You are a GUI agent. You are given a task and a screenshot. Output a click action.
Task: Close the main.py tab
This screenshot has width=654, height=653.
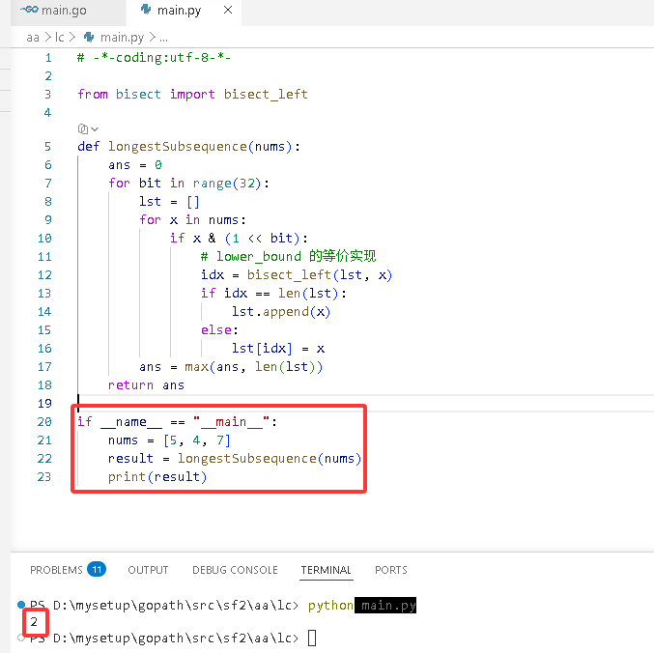click(228, 10)
